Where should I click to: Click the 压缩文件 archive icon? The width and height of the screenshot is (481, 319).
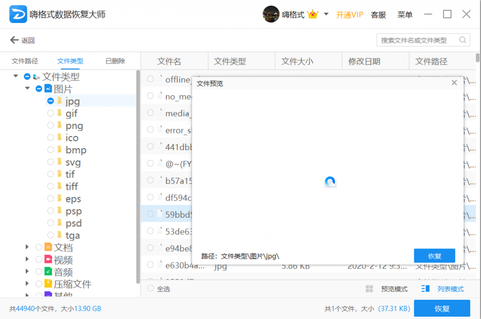48,284
